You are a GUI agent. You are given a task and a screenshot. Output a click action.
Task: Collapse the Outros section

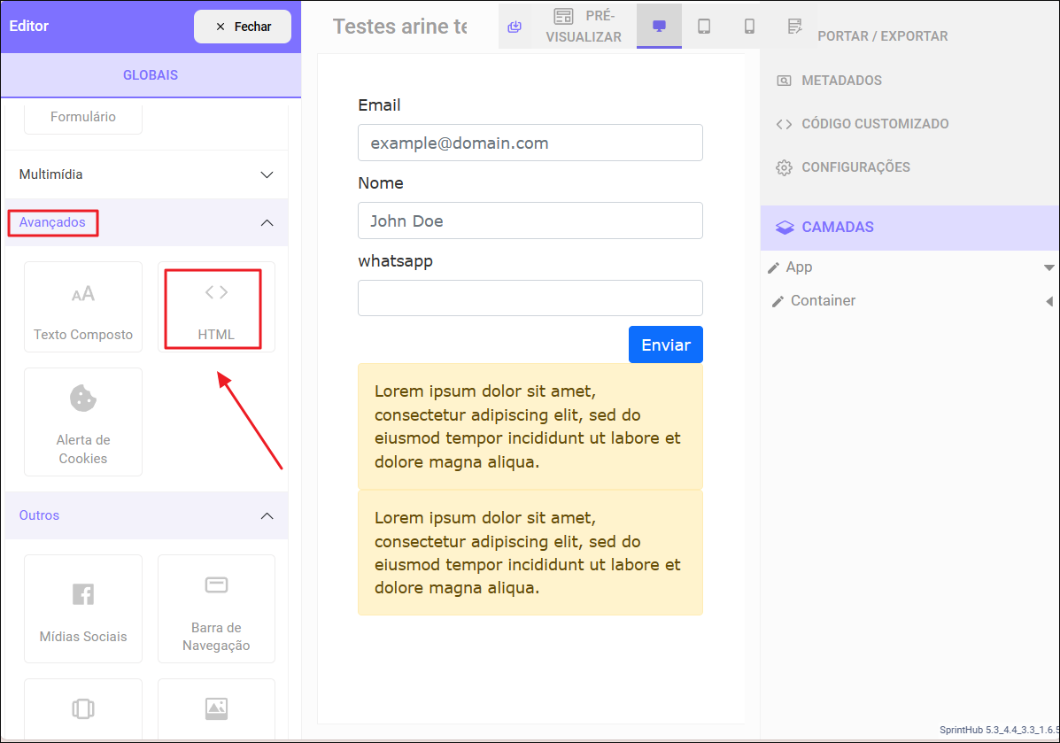(x=267, y=515)
